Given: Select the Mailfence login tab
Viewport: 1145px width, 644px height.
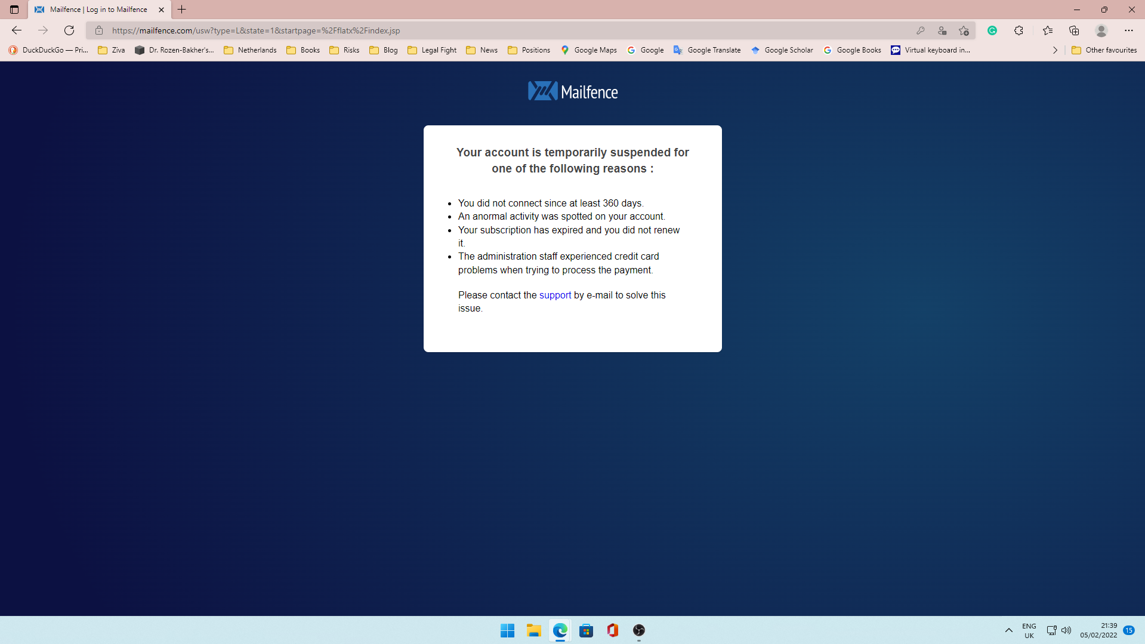Looking at the screenshot, I should tap(99, 10).
